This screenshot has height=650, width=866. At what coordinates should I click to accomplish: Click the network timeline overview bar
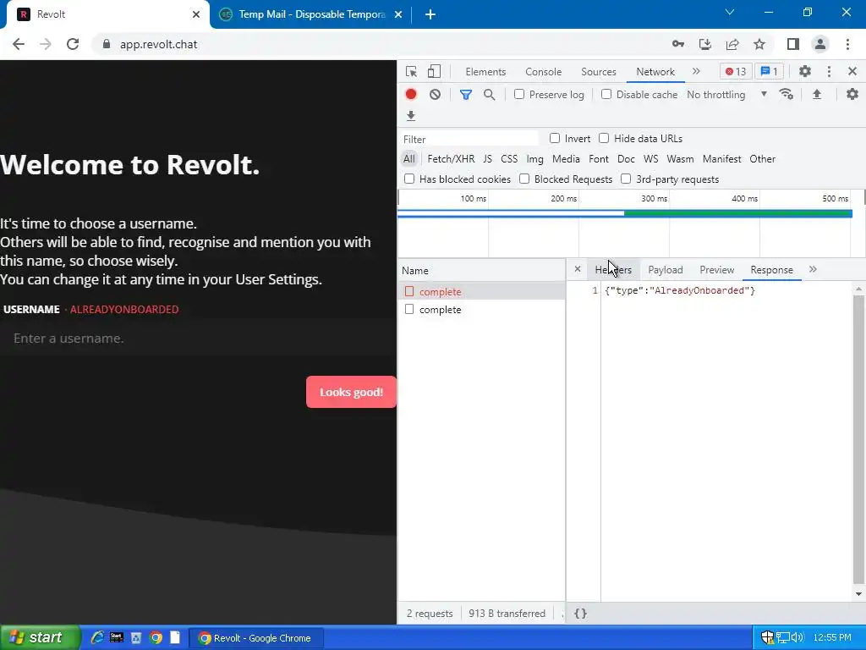point(625,214)
